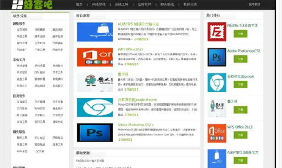Click 字体工具 in the sidebar
282x168 pixels.
click(x=22, y=122)
